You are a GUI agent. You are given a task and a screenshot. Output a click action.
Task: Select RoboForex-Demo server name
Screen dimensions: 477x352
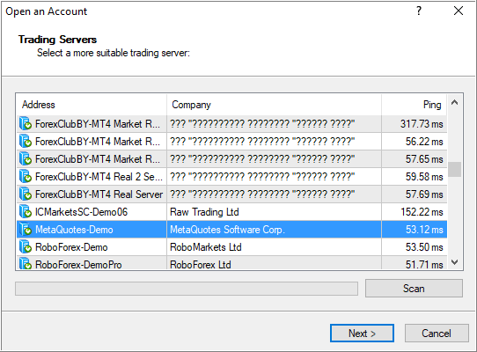click(71, 247)
